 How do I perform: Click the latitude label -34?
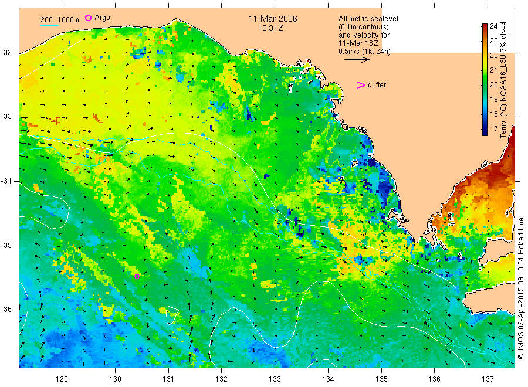(x=6, y=181)
